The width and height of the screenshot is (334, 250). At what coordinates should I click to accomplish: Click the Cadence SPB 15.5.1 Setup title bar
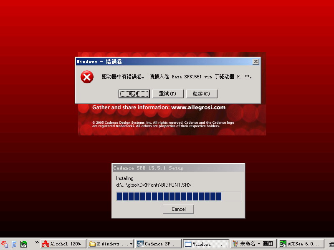(x=178, y=168)
